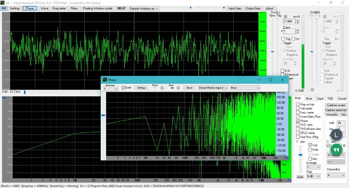
Task: Expand the None dropdown in Phase window
Action: [245, 88]
